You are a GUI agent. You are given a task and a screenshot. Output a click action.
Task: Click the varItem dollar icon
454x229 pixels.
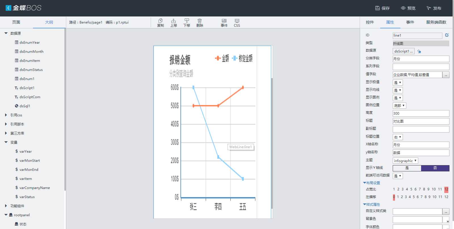16,178
